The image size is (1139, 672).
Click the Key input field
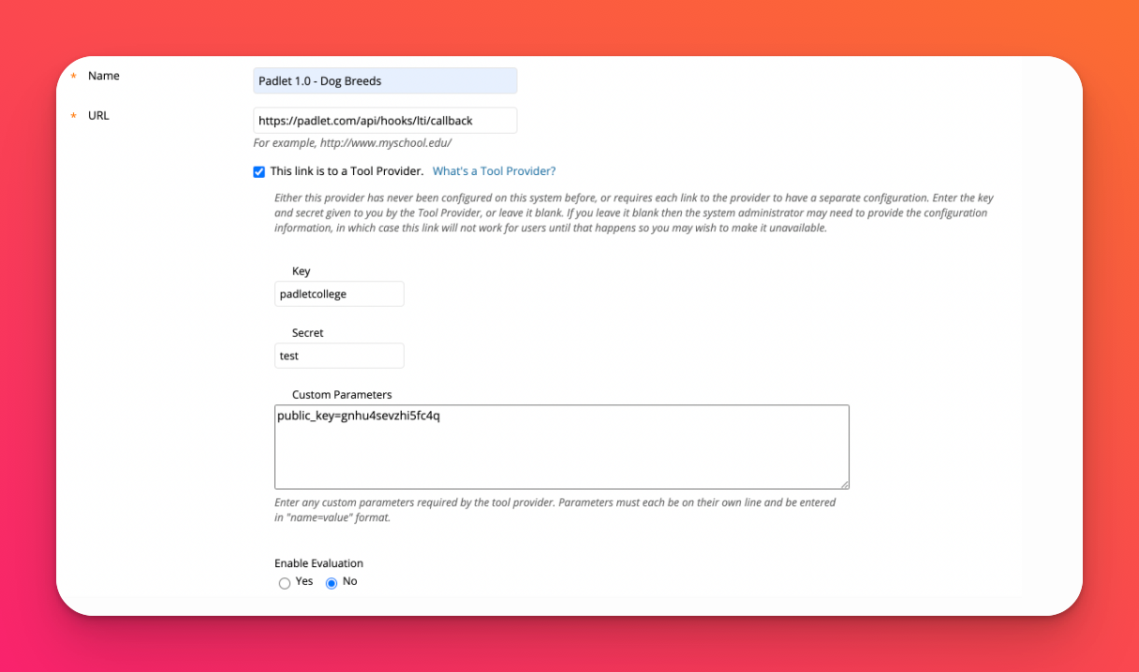tap(339, 294)
